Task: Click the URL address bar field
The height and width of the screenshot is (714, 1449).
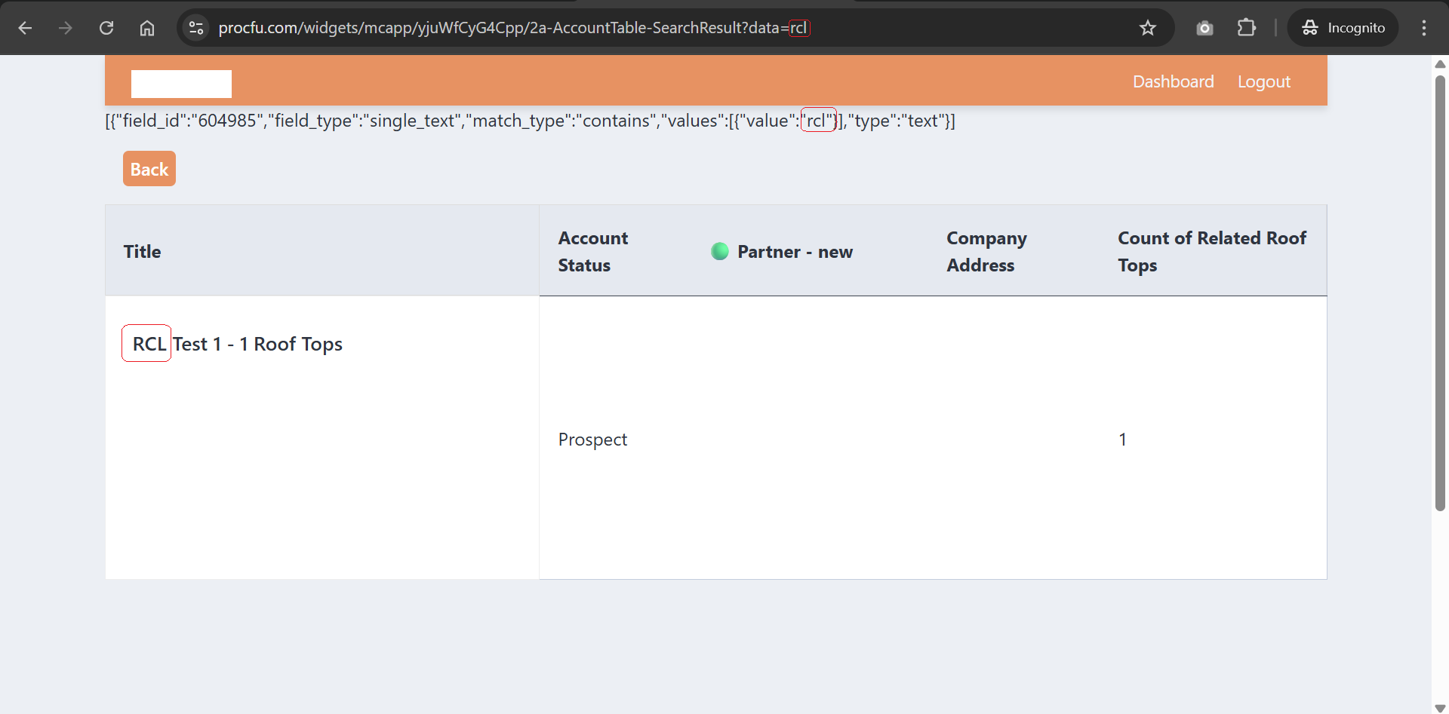Action: tap(664, 28)
